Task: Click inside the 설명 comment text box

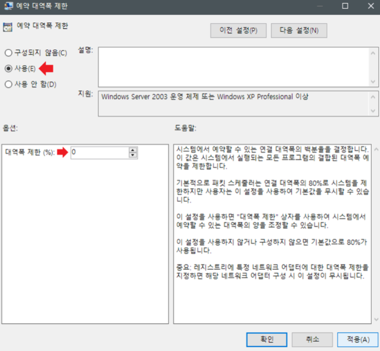Action: click(233, 67)
